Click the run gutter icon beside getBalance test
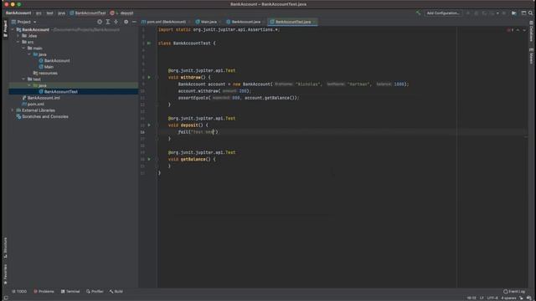This screenshot has height=301, width=536. click(149, 160)
